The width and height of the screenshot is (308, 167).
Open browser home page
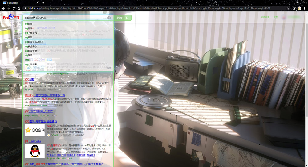coord(19,8)
